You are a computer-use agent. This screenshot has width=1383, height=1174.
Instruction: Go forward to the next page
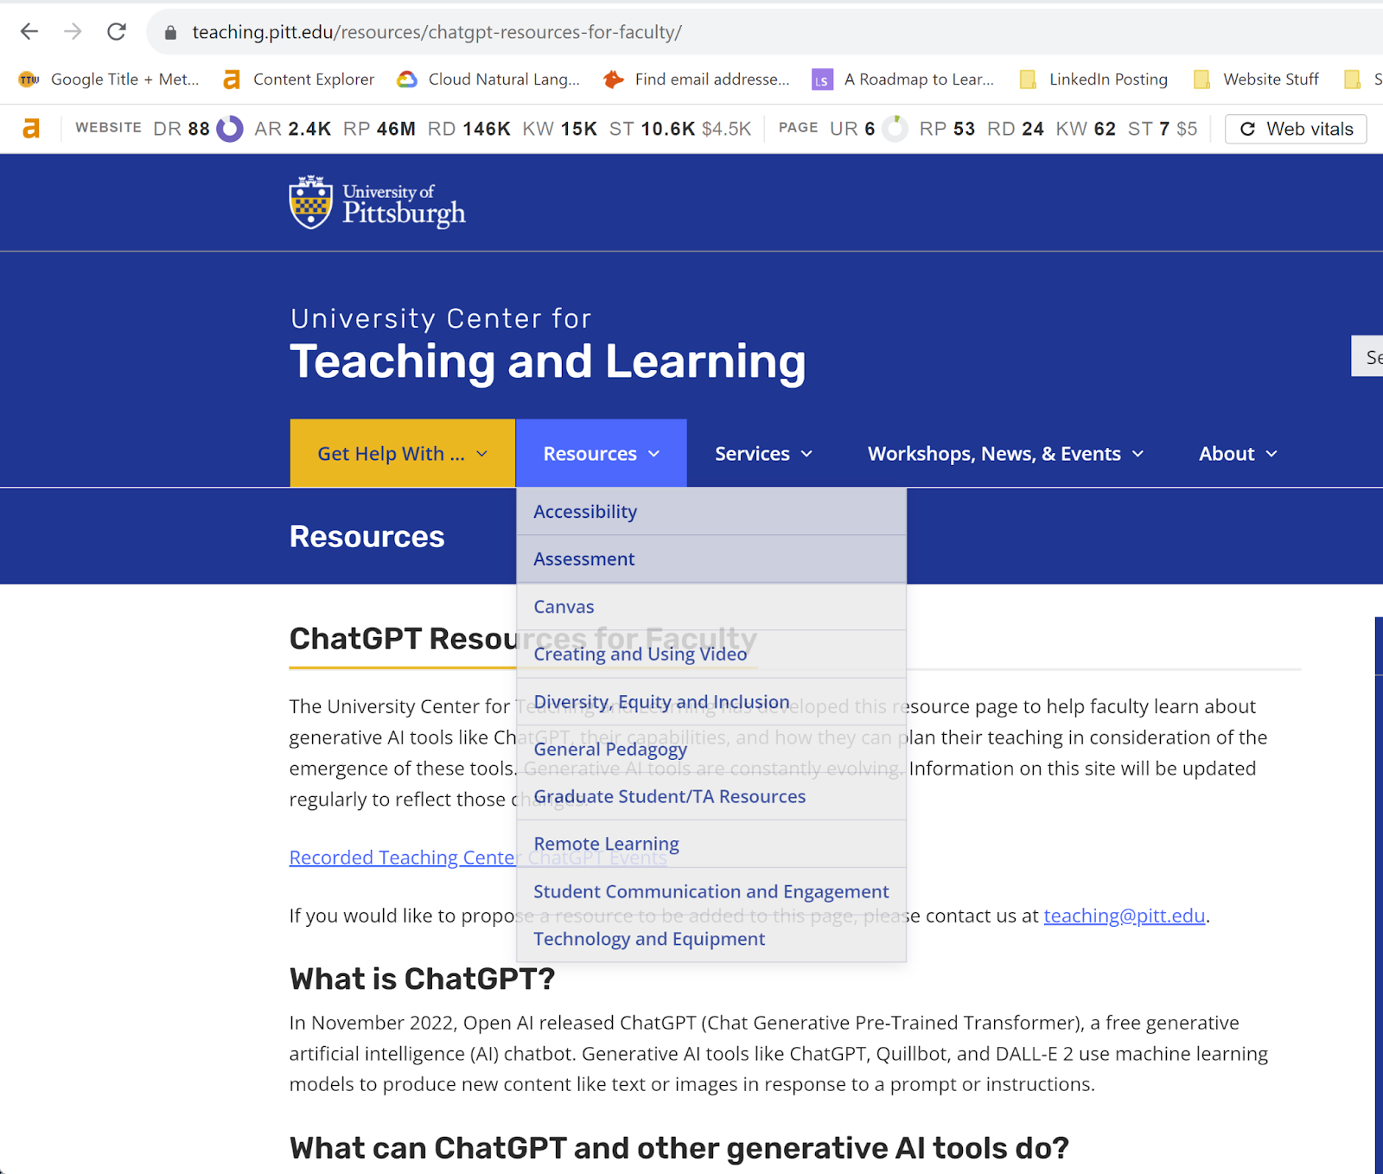point(73,32)
